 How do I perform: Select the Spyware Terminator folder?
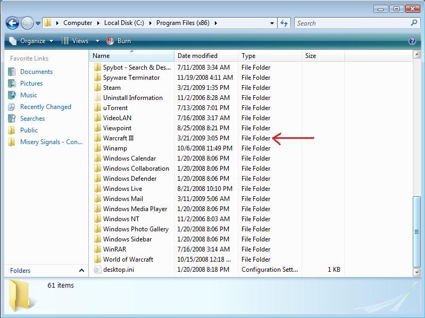pos(132,78)
